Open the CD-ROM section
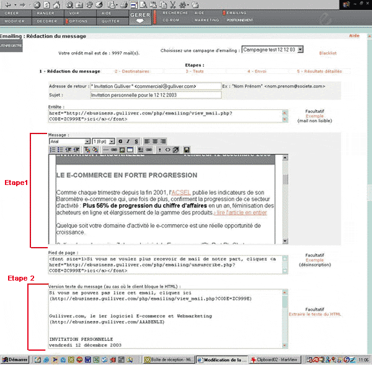372x365 pixels. (171, 20)
